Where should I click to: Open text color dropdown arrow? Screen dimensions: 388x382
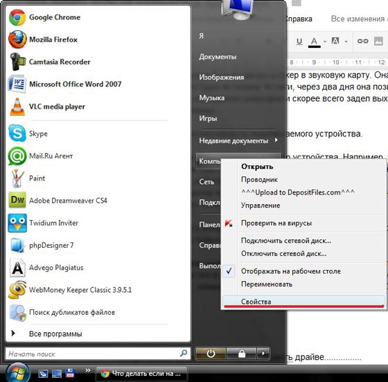pos(325,42)
